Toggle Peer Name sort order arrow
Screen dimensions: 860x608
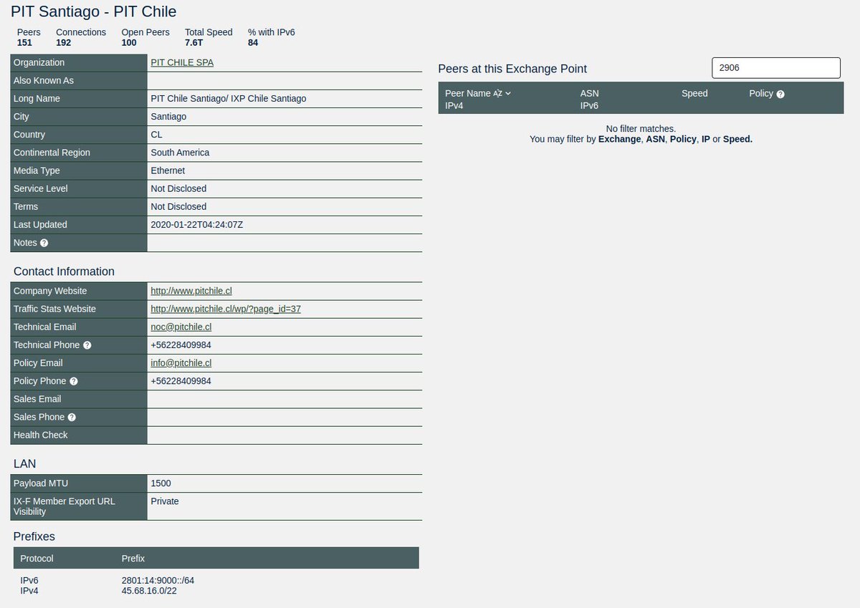pyautogui.click(x=508, y=93)
